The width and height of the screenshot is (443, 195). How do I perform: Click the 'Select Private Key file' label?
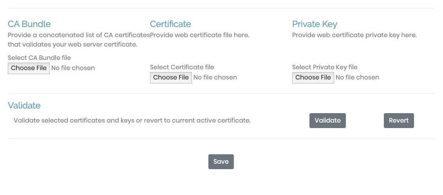[x=325, y=67]
